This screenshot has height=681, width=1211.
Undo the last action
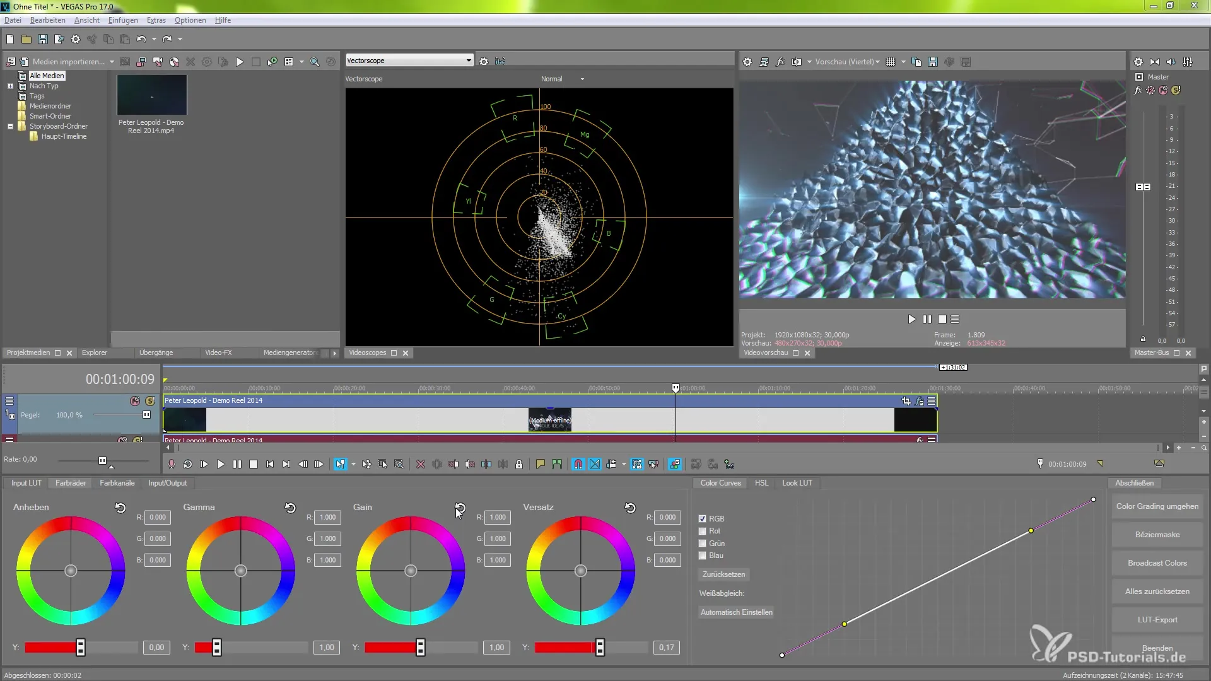[x=141, y=39]
